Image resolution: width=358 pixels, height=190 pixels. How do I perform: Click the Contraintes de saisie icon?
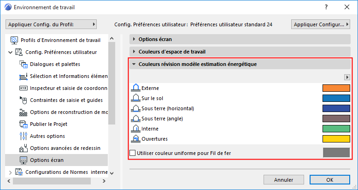click(23, 100)
